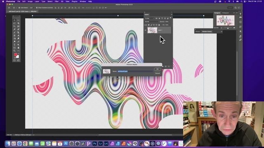The width and height of the screenshot is (264, 148).
Task: Click the delete layer trash icon
Action: (169, 67)
